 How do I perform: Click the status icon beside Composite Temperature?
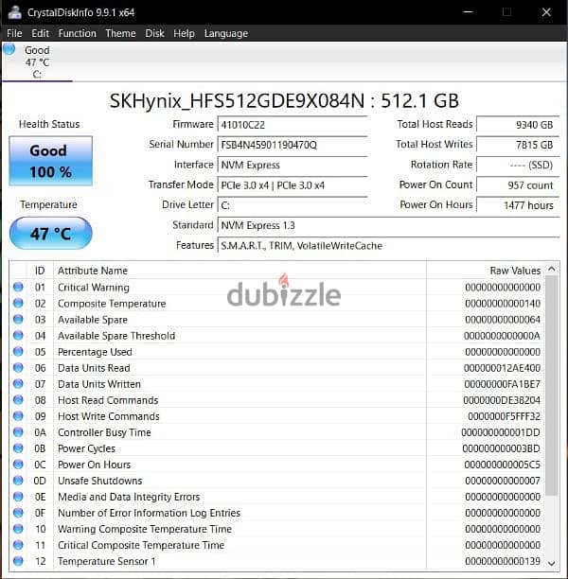pos(18,303)
